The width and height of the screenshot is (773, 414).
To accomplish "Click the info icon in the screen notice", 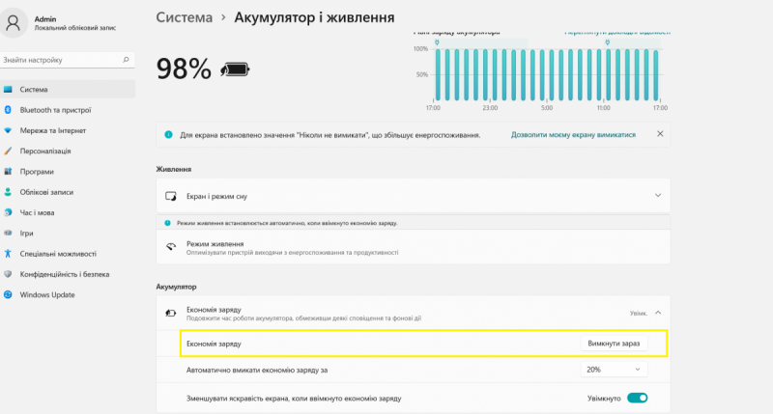I will coord(168,134).
